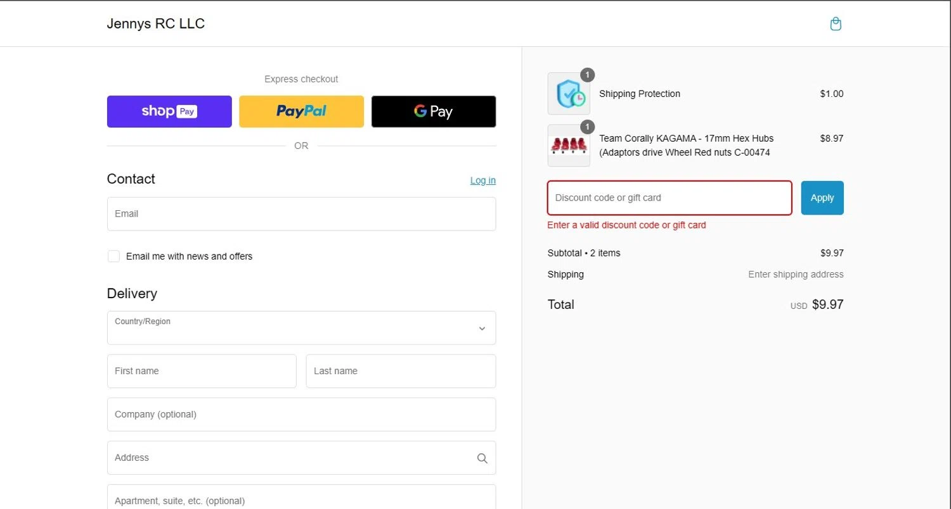The width and height of the screenshot is (951, 509).
Task: Click into the First name field
Action: (x=202, y=371)
